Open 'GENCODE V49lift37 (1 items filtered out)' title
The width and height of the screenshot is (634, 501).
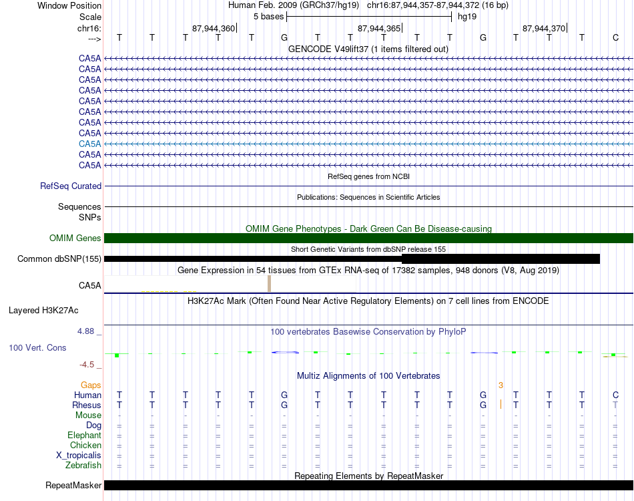click(x=368, y=49)
